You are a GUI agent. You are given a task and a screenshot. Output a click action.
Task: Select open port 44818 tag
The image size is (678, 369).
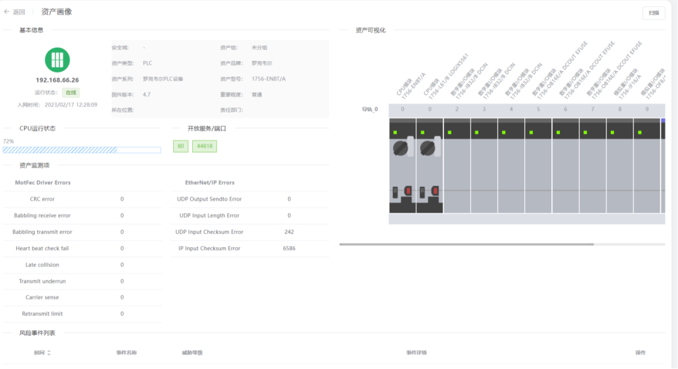(204, 146)
